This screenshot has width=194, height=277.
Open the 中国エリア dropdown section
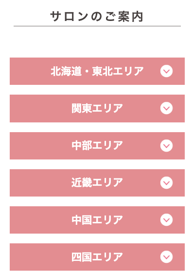click(97, 220)
